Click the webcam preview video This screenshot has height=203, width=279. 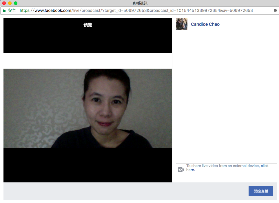[x=88, y=108]
